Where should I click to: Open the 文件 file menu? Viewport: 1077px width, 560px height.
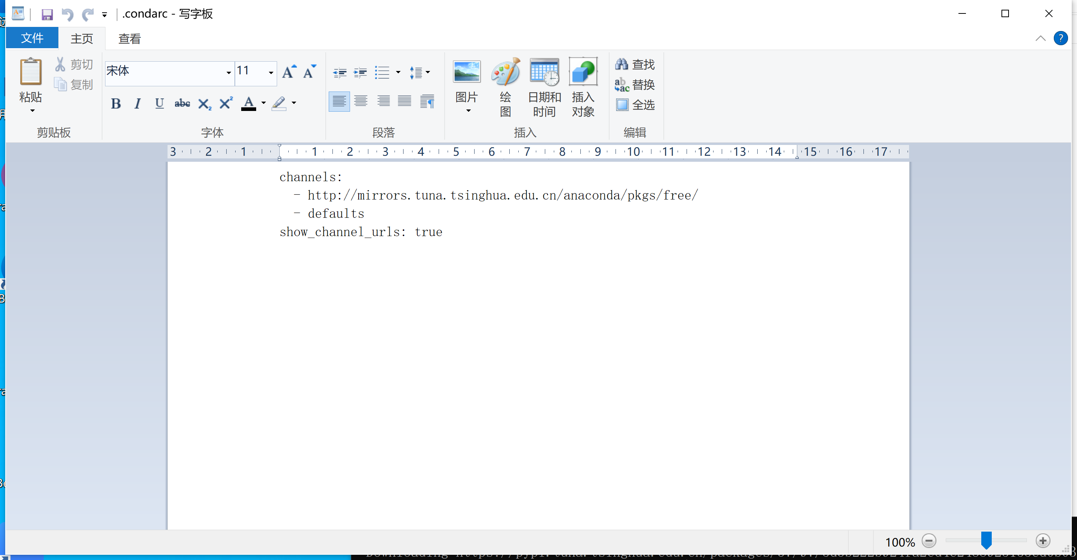coord(32,38)
